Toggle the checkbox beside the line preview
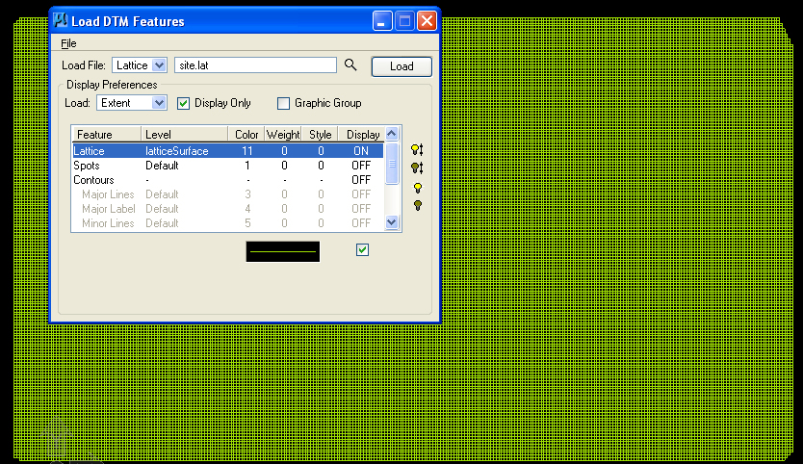This screenshot has width=803, height=464. [x=363, y=250]
